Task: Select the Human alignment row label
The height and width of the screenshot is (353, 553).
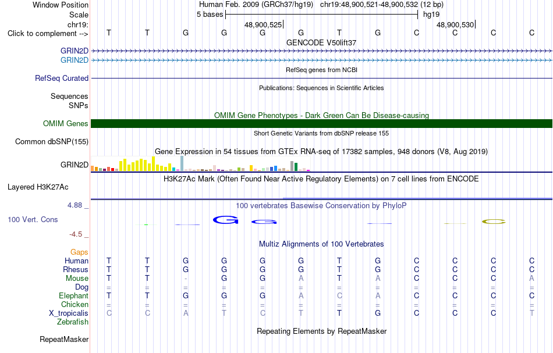Action: 76,261
